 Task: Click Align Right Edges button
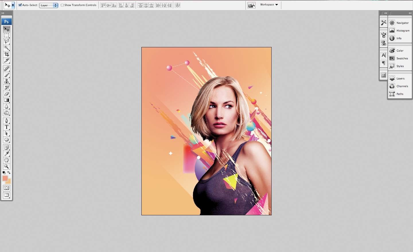[x=132, y=5]
